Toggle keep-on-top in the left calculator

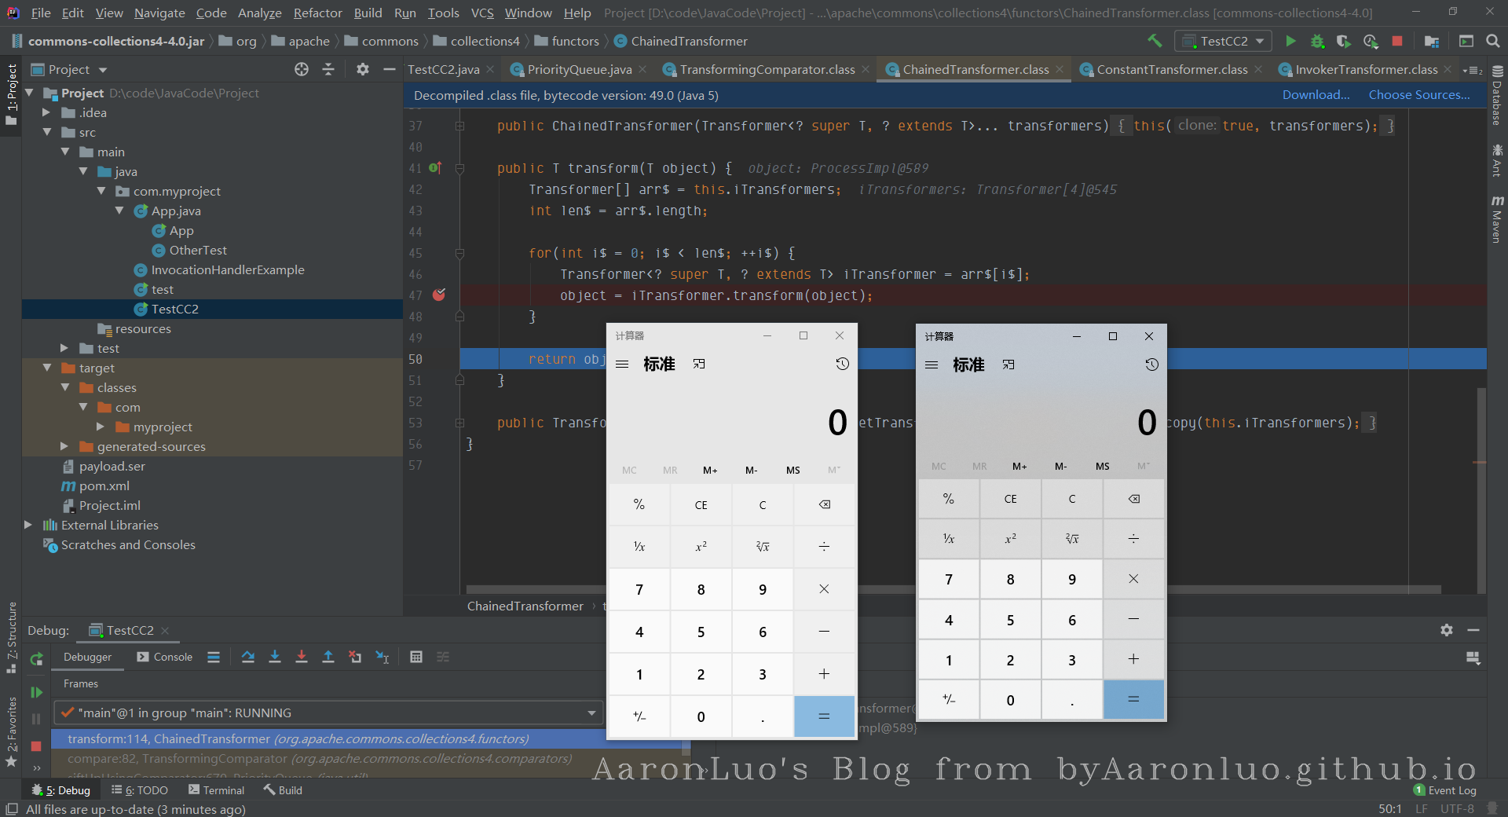[x=699, y=364]
